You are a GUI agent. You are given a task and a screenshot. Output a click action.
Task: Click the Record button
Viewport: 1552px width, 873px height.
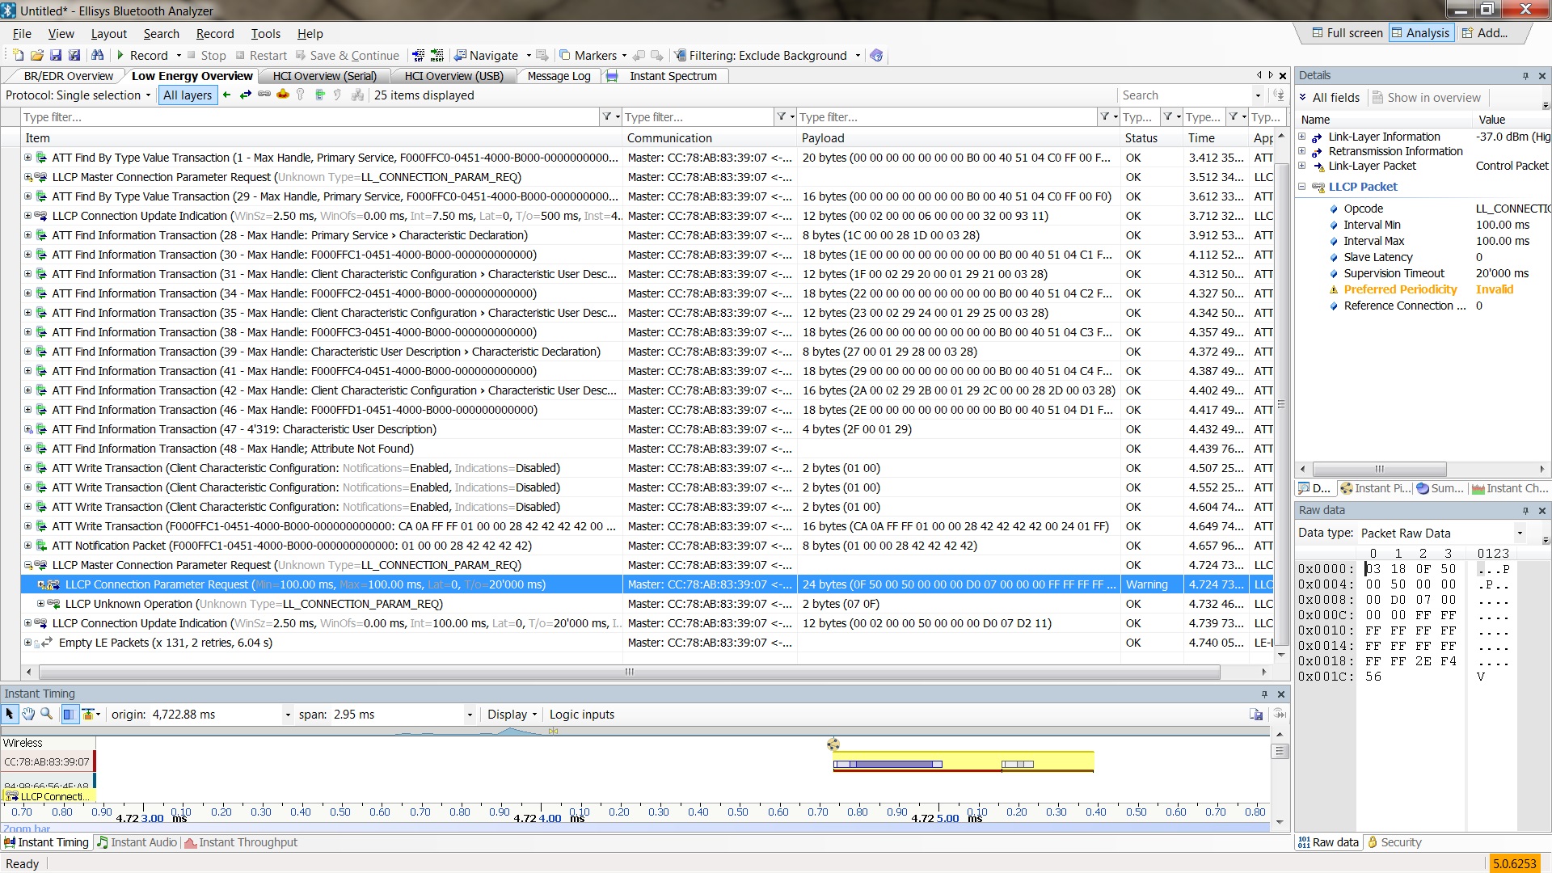tap(141, 56)
